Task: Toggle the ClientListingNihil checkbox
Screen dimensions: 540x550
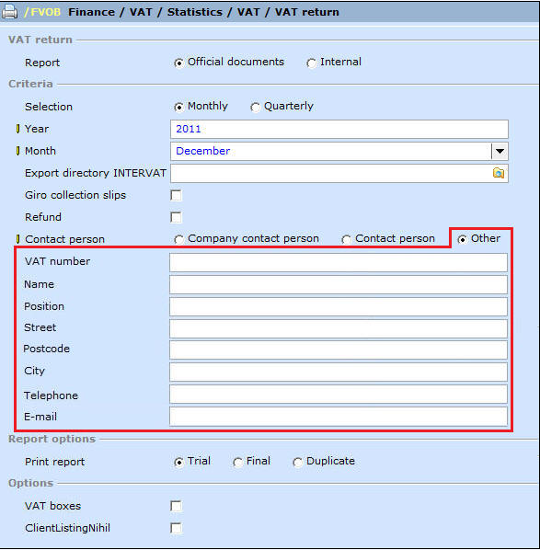Action: click(176, 528)
